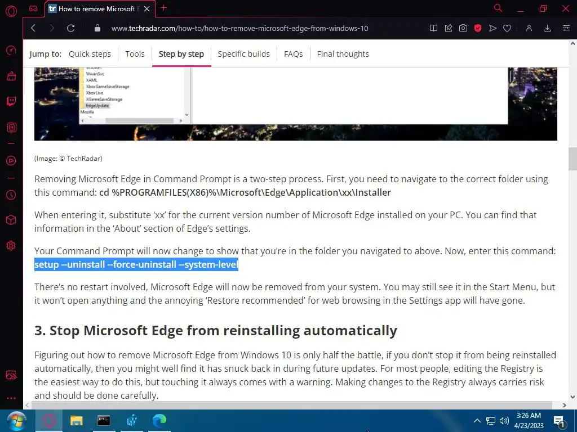Jump to FAQs section
This screenshot has width=577, height=432.
[293, 54]
